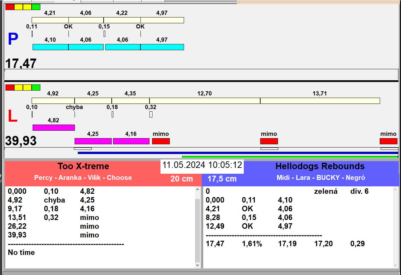
Task: Click the 20 cm jump height label
Action: coord(181,179)
